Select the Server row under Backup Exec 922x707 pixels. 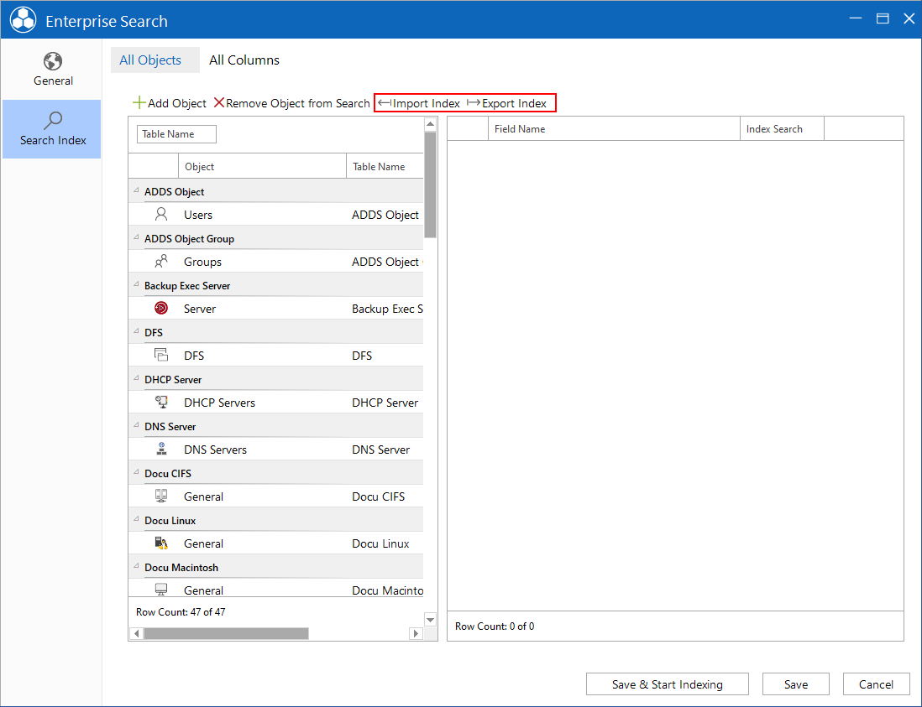point(200,309)
